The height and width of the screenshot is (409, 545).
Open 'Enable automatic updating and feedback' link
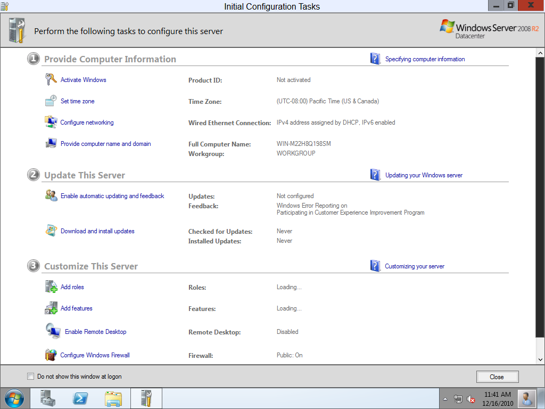coord(112,196)
